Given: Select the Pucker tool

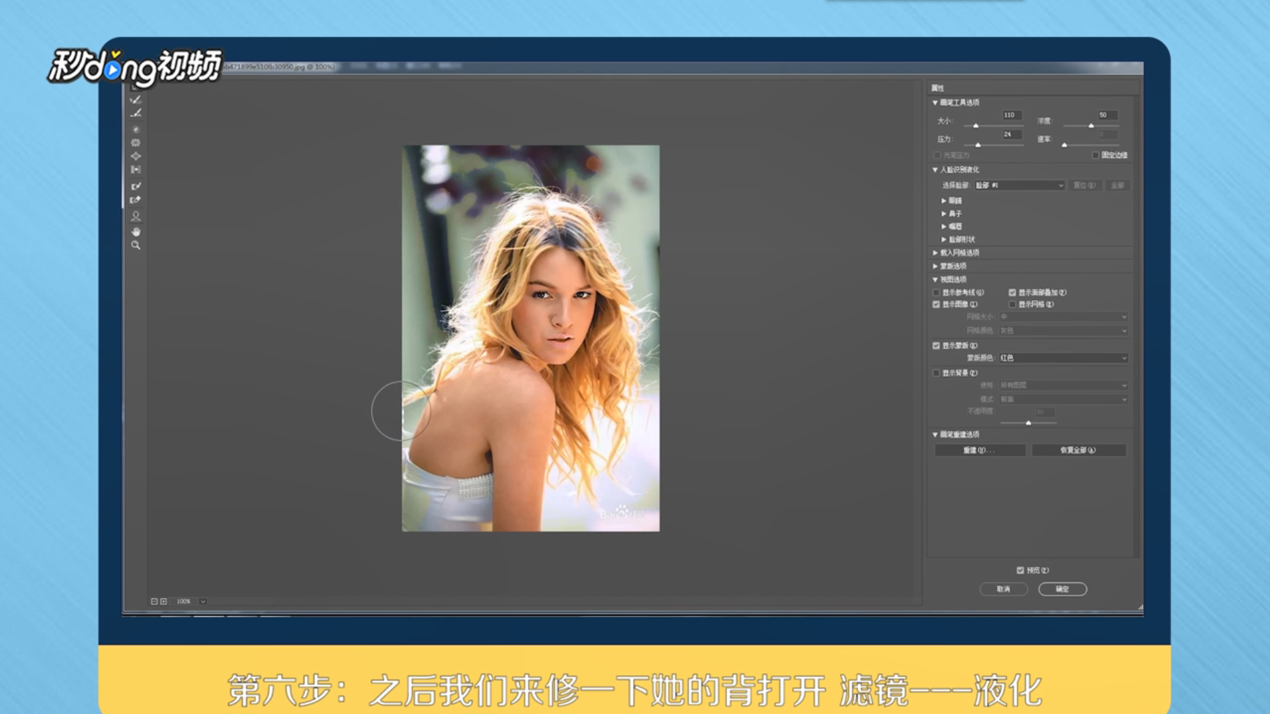Looking at the screenshot, I should 136,143.
